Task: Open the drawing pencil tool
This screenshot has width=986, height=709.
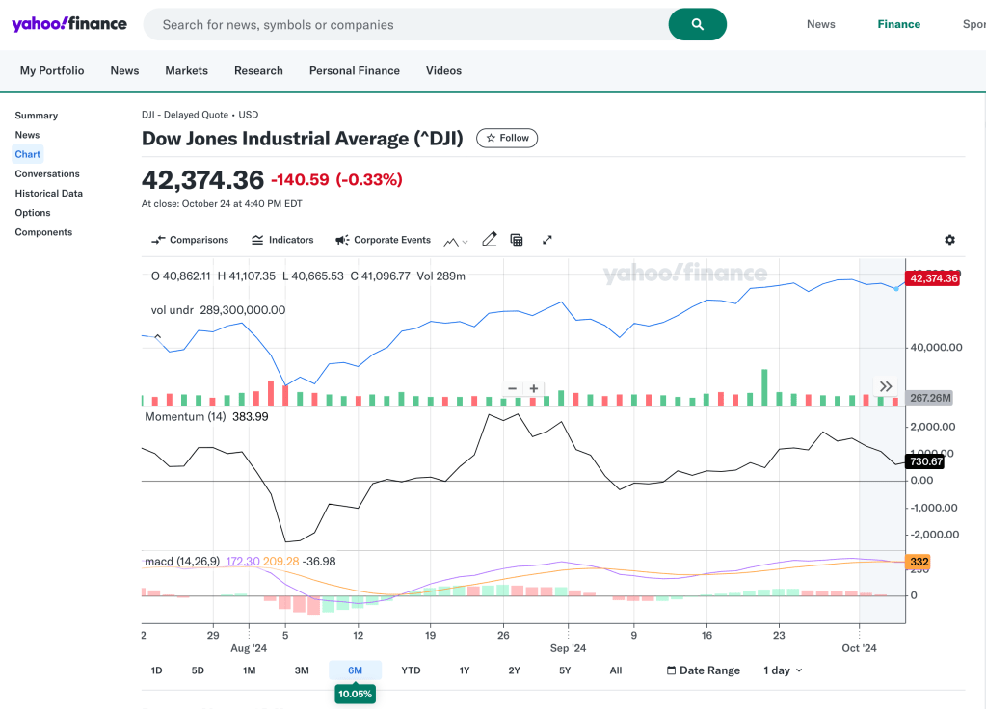Action: click(x=489, y=240)
